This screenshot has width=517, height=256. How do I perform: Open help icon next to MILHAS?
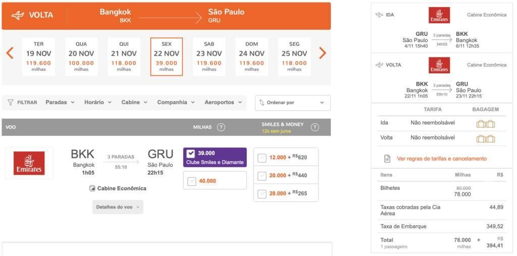click(x=221, y=127)
